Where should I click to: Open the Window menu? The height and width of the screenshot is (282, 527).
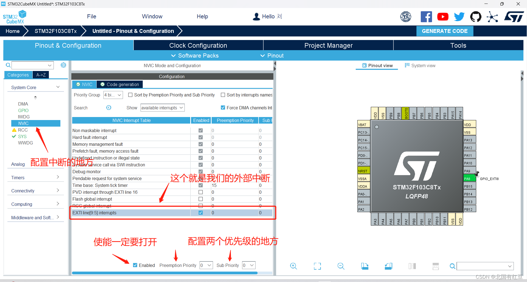click(x=152, y=16)
